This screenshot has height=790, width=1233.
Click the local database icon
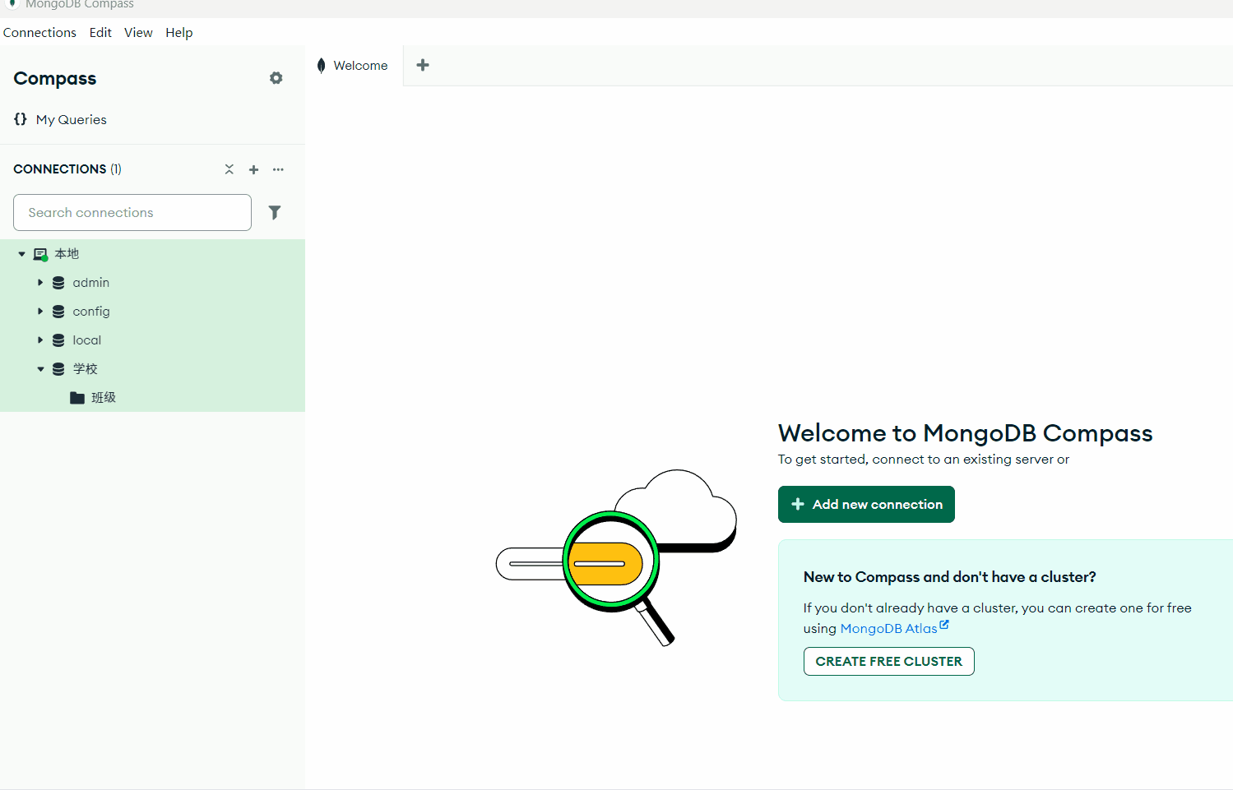58,340
